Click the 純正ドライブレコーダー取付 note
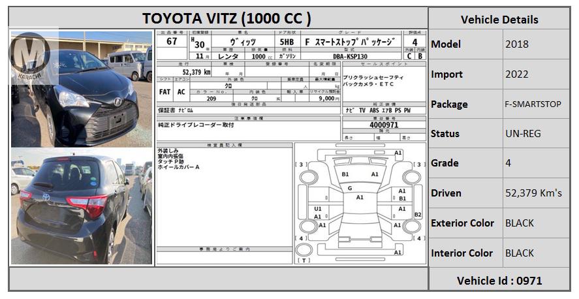 tap(196, 125)
